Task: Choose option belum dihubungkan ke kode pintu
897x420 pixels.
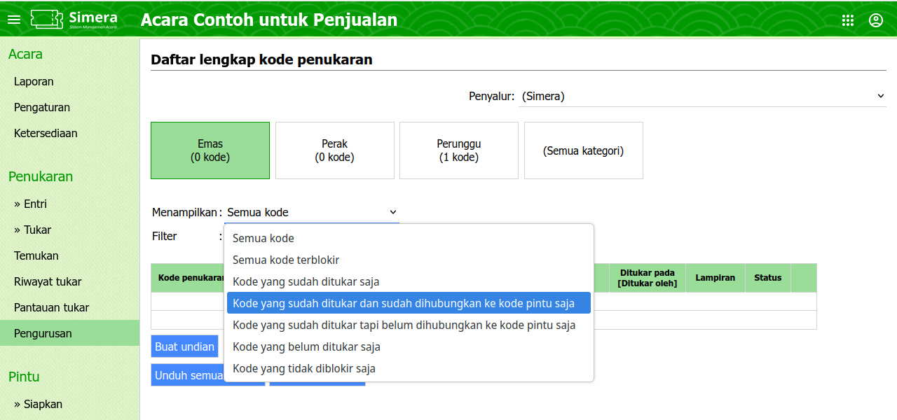Action: [x=409, y=325]
